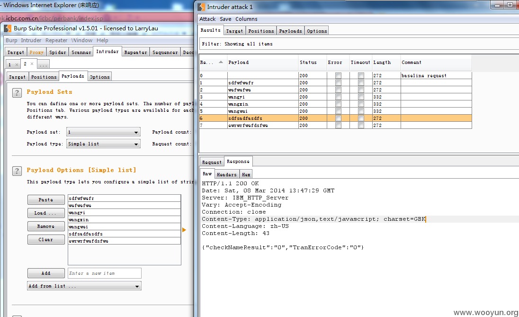The height and width of the screenshot is (317, 519).
Task: Open Payloads tab in attack window
Action: point(290,31)
